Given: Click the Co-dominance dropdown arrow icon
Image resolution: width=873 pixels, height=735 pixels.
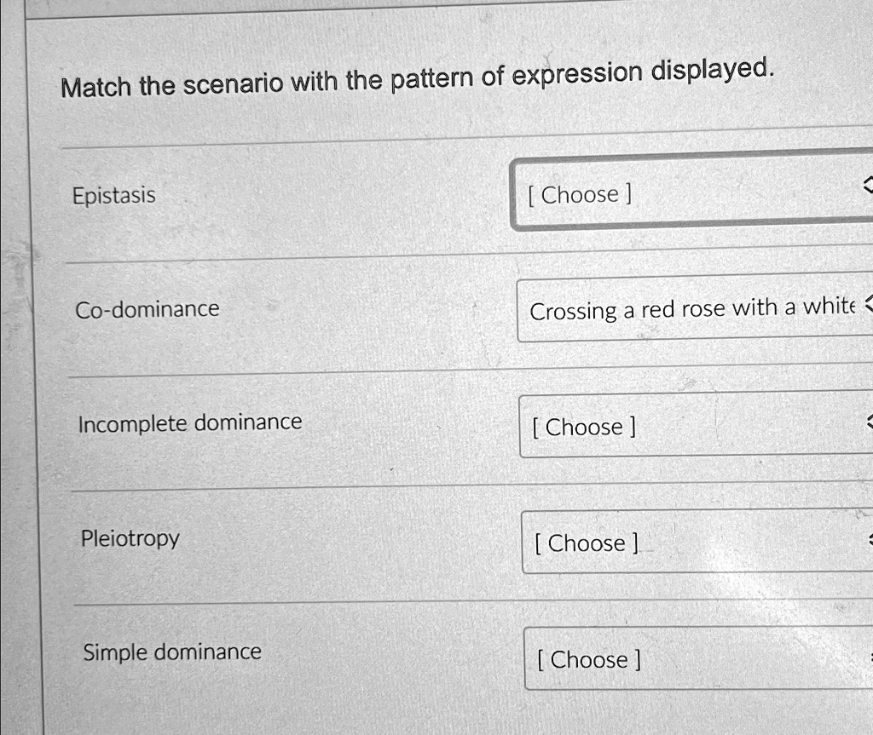Looking at the screenshot, I should pos(868,304).
